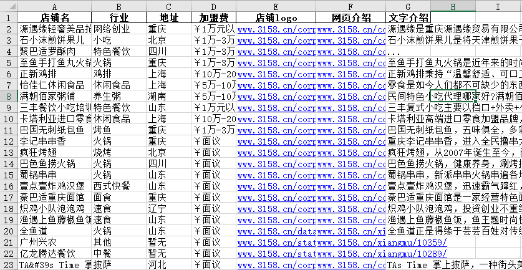Select the cell 石小沫煎饼果儿

(55, 41)
